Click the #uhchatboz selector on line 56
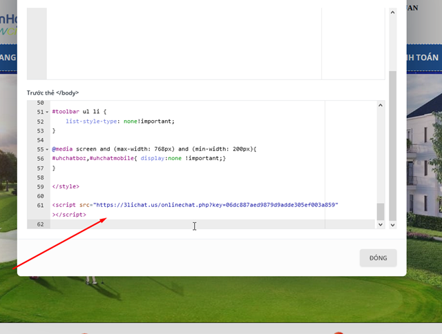 69,158
